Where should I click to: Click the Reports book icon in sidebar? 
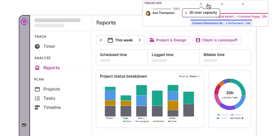click(x=37, y=68)
